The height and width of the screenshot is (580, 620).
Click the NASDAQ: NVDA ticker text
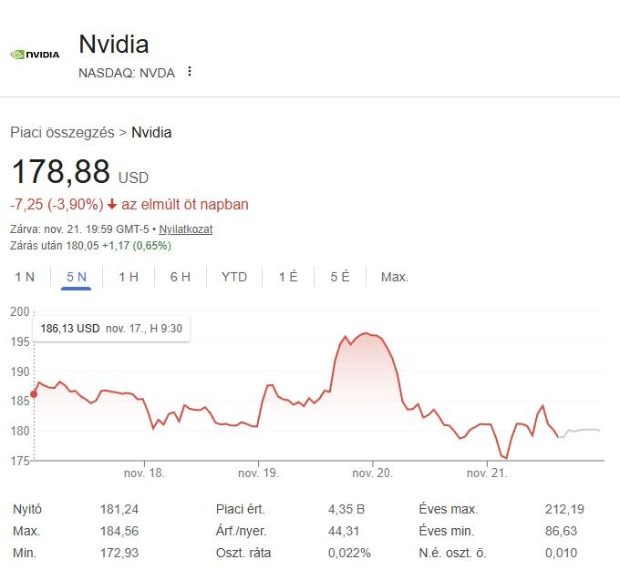click(x=127, y=72)
